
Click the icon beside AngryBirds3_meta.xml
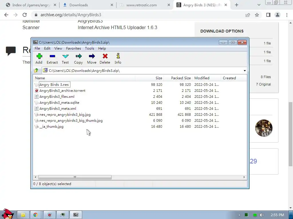pyautogui.click(x=37, y=109)
